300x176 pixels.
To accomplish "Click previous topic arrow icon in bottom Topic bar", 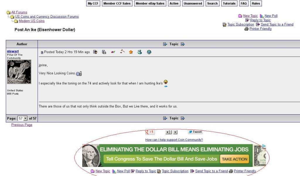I will [x=165, y=118].
